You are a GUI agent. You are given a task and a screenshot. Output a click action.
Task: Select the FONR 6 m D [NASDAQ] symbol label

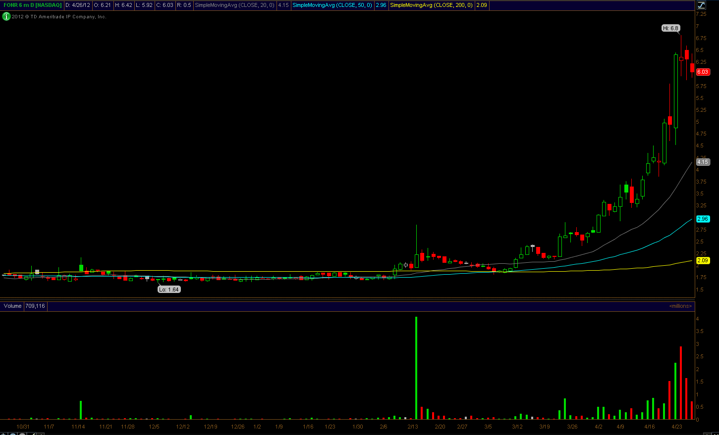(33, 5)
